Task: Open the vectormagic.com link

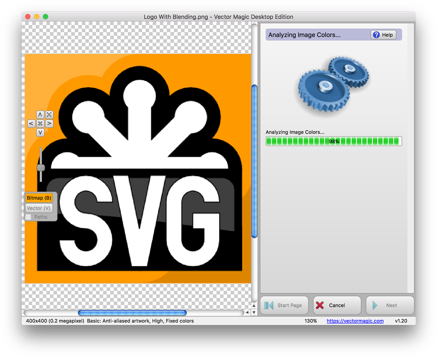Action: pos(355,321)
